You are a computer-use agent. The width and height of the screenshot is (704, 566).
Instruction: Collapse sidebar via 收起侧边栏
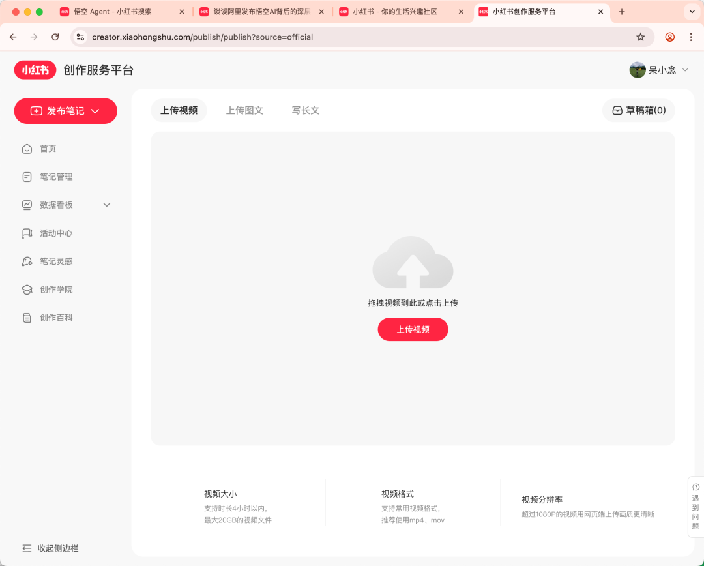49,548
